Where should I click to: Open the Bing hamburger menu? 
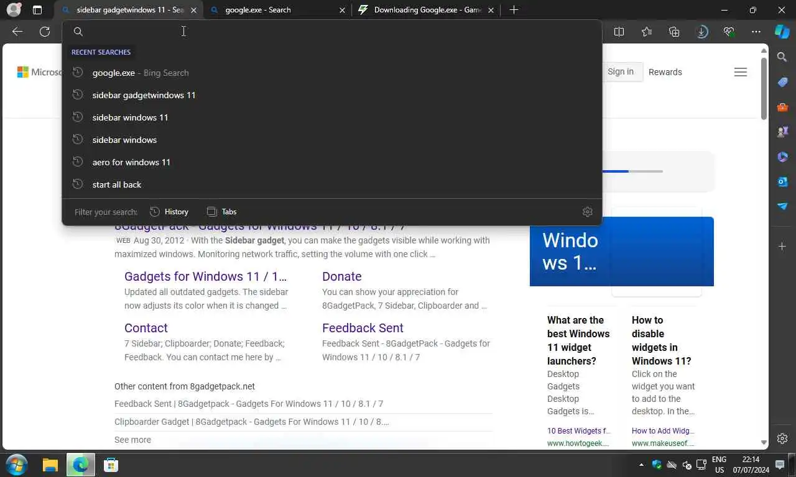(740, 72)
